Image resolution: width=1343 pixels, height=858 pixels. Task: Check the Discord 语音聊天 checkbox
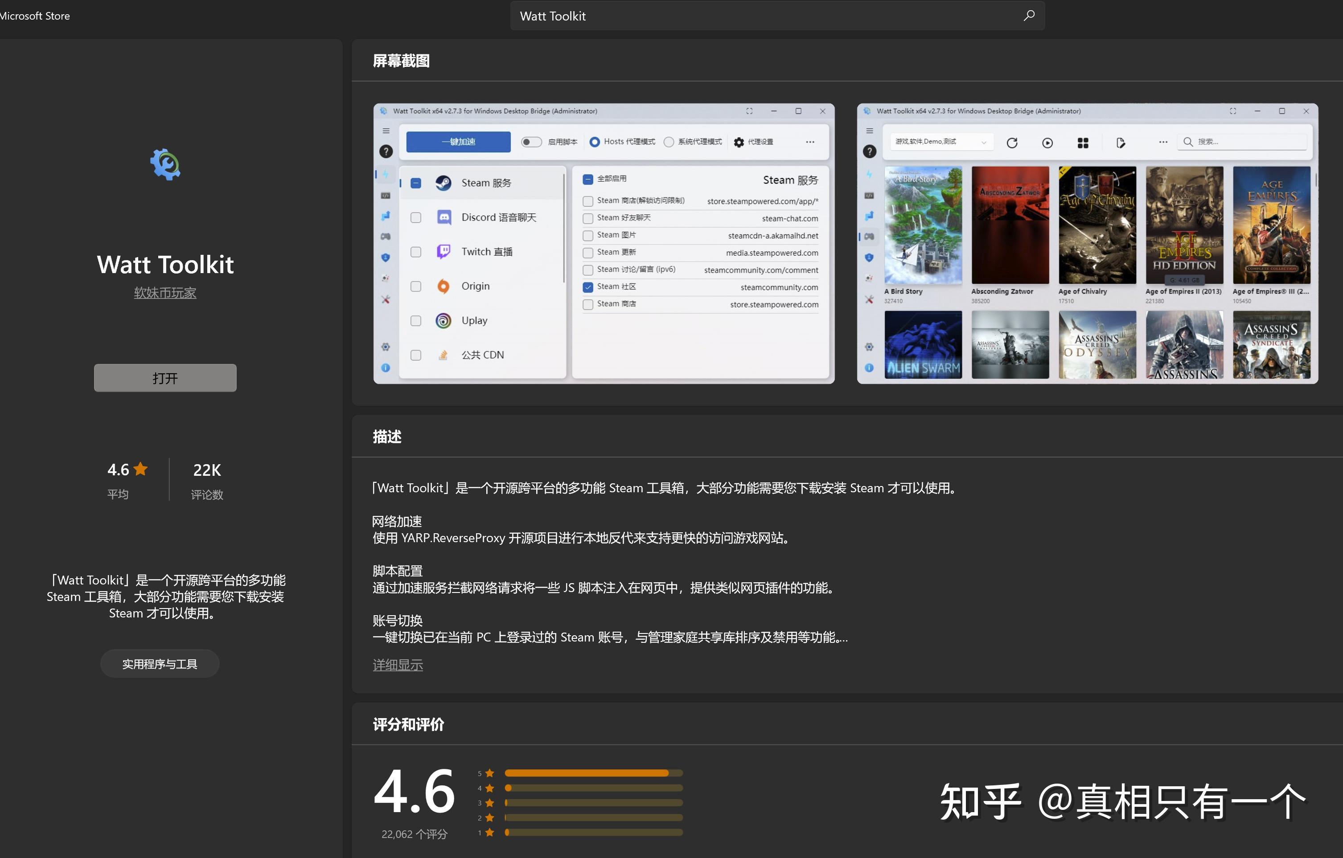415,217
